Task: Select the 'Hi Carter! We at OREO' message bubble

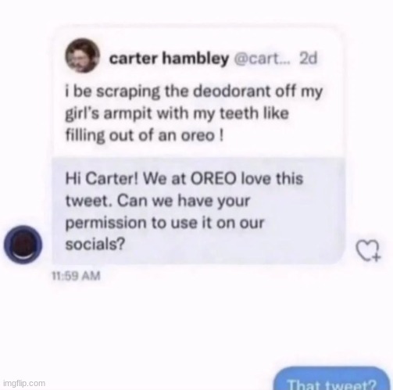Action: point(198,211)
